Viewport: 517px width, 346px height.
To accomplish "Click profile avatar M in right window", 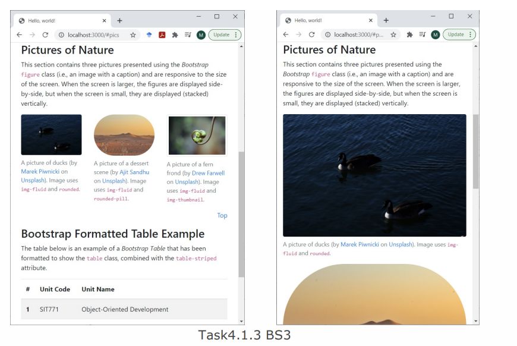I will pyautogui.click(x=435, y=34).
